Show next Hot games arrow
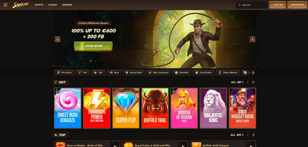This screenshot has height=147, width=308. pos(253,82)
